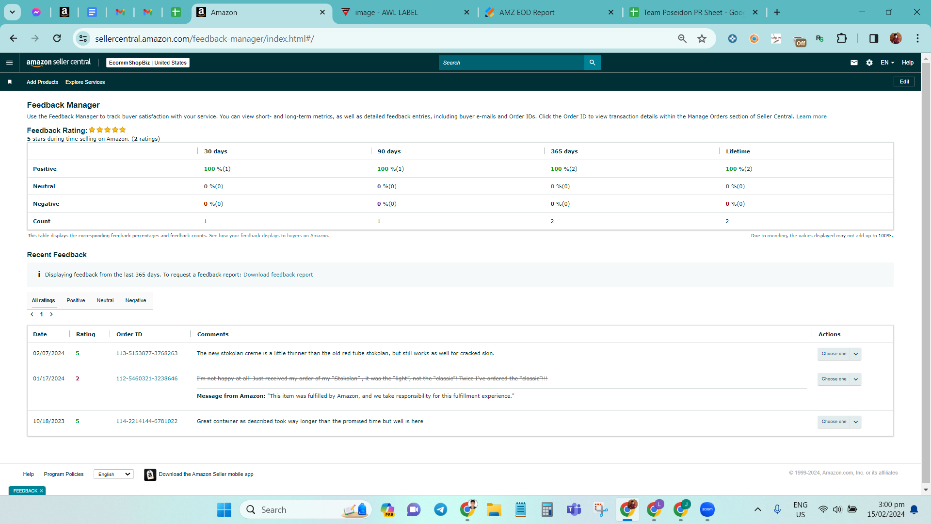This screenshot has height=524, width=931.
Task: Switch to the Neutral feedback tab
Action: tap(105, 301)
